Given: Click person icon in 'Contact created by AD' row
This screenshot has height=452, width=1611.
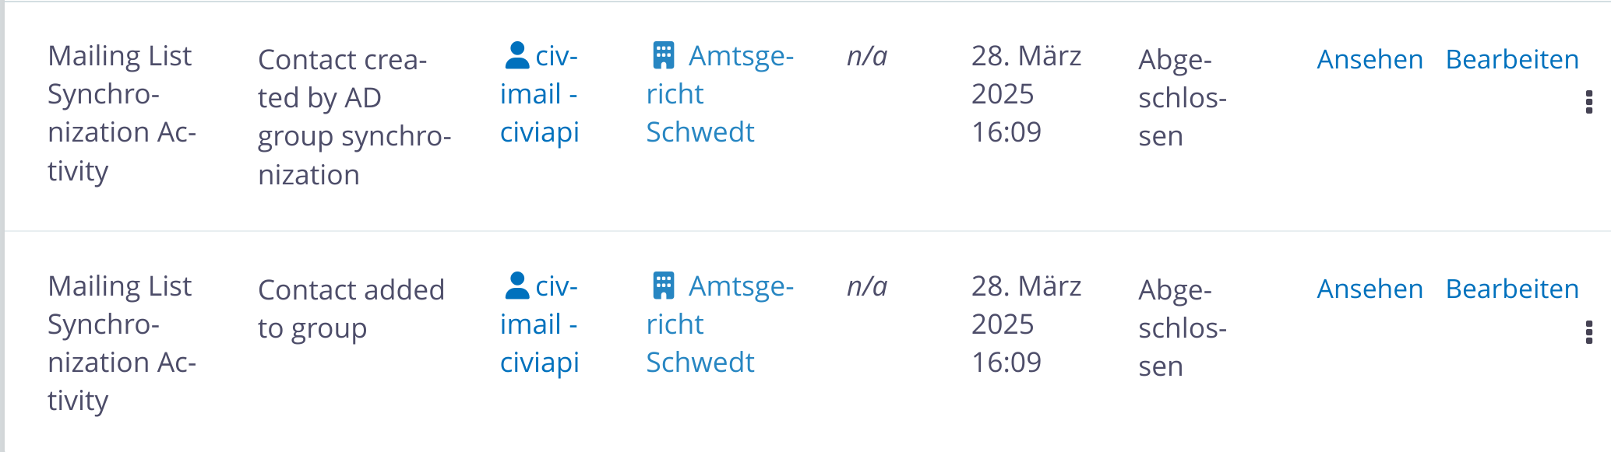Looking at the screenshot, I should (516, 55).
